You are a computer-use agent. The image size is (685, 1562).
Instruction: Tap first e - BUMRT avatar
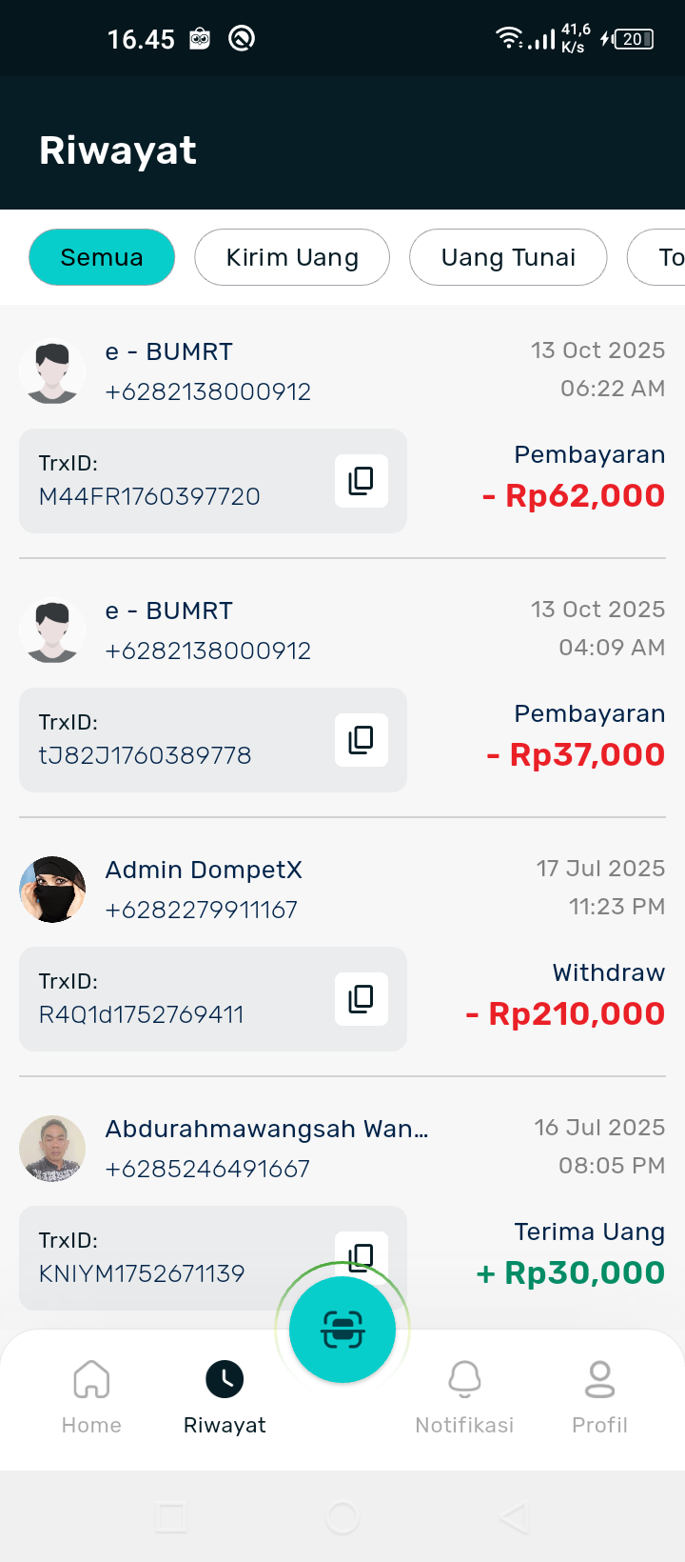click(x=52, y=371)
